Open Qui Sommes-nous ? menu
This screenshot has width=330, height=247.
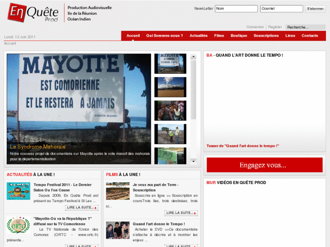click(x=165, y=36)
